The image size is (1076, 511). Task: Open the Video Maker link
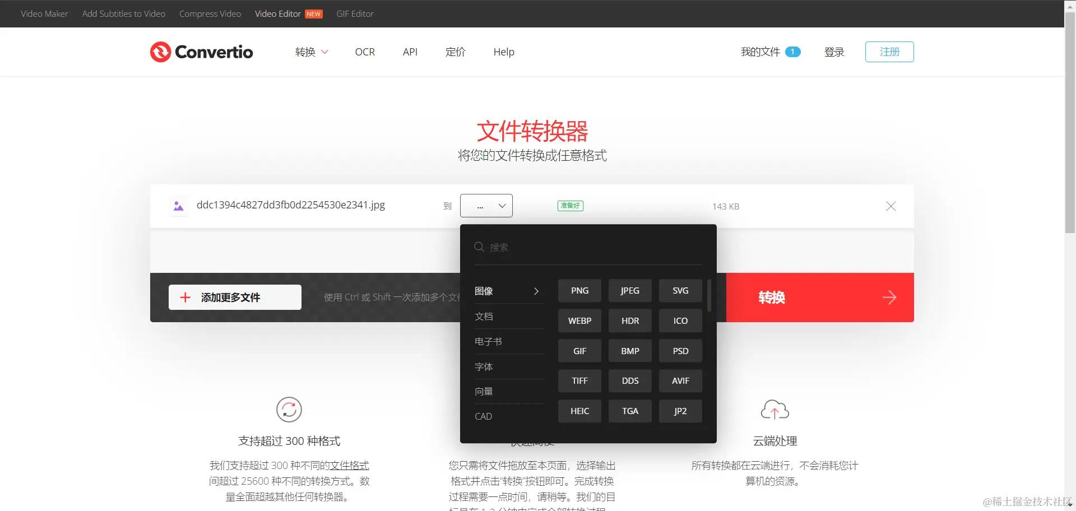pos(44,14)
